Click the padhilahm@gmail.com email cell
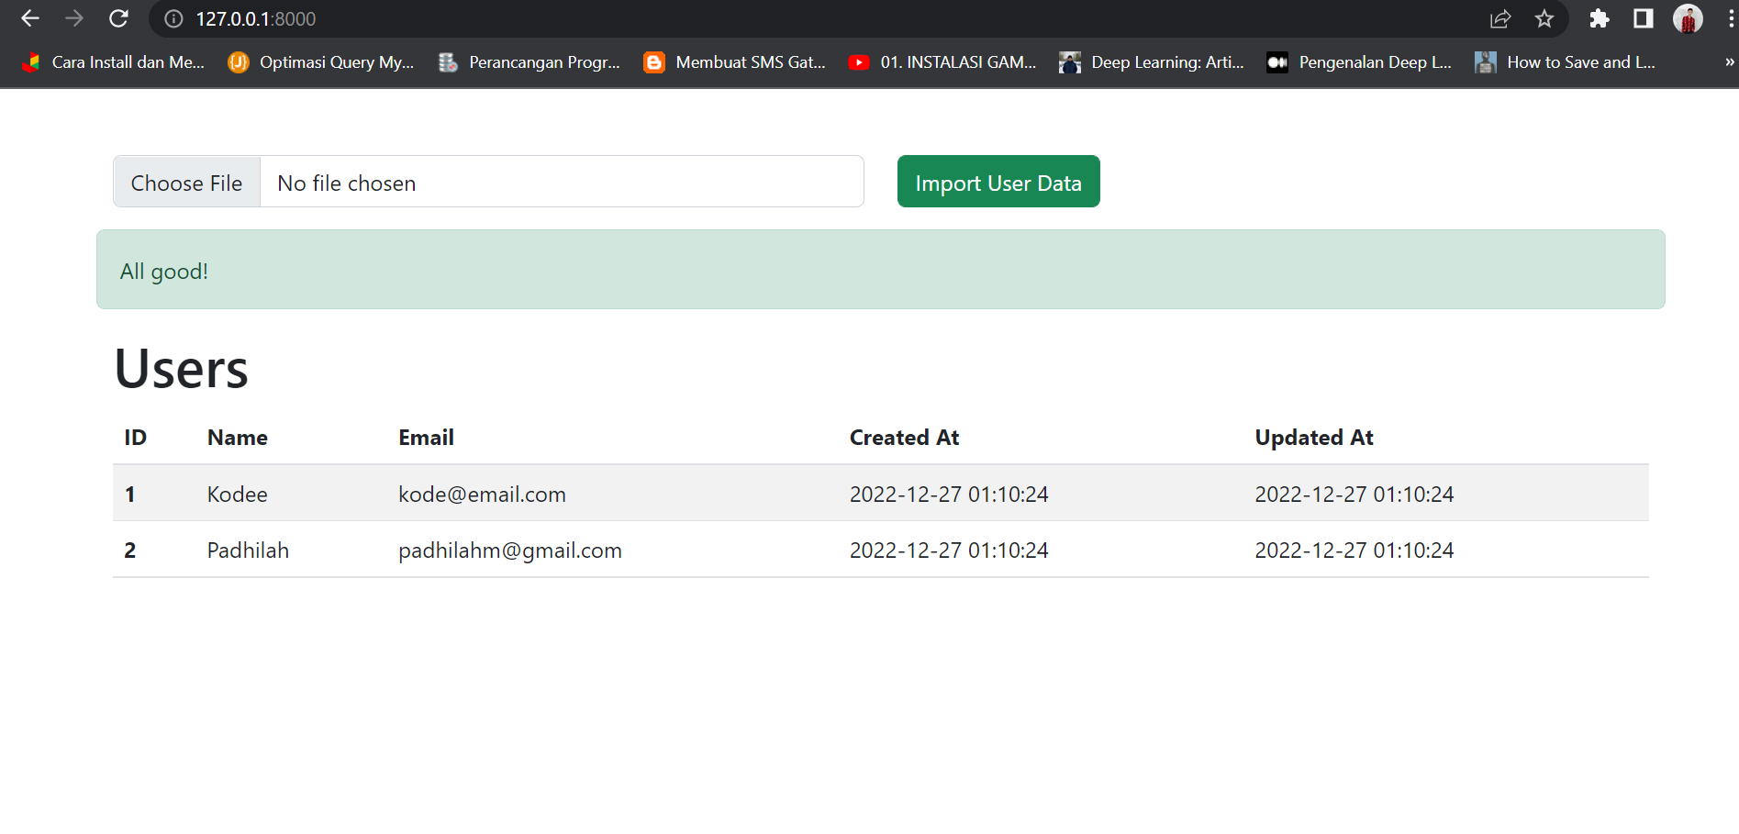Viewport: 1739px width, 834px height. tap(509, 550)
